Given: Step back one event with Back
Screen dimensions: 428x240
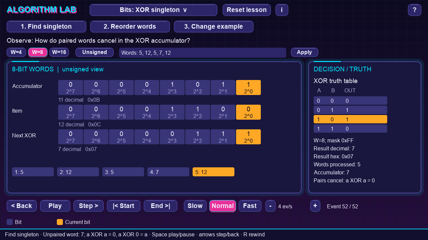Looking at the screenshot, I should click(x=22, y=206).
